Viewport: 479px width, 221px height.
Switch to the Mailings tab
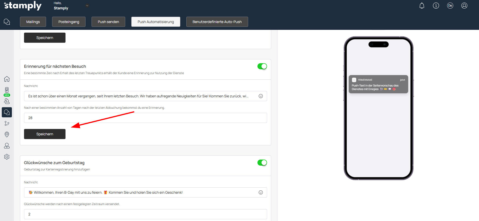click(33, 22)
